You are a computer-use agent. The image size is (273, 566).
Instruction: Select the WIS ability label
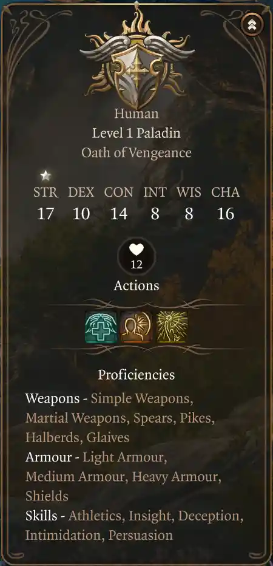(189, 192)
